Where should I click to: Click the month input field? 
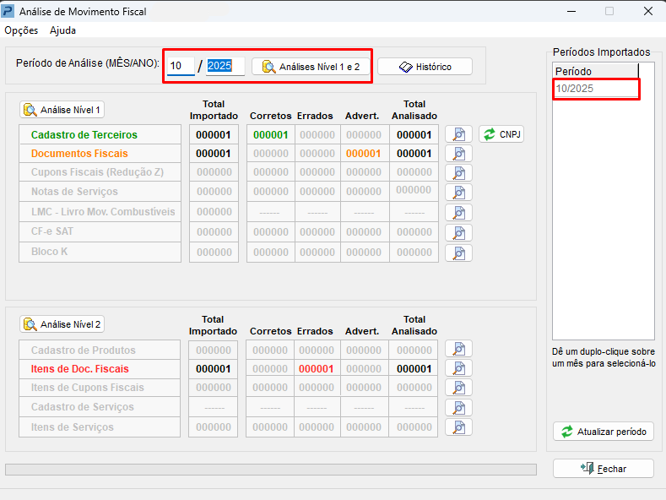(x=180, y=66)
